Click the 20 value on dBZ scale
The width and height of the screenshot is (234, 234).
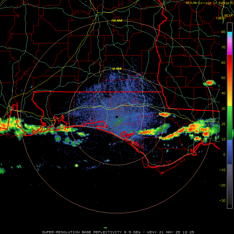tap(223, 124)
